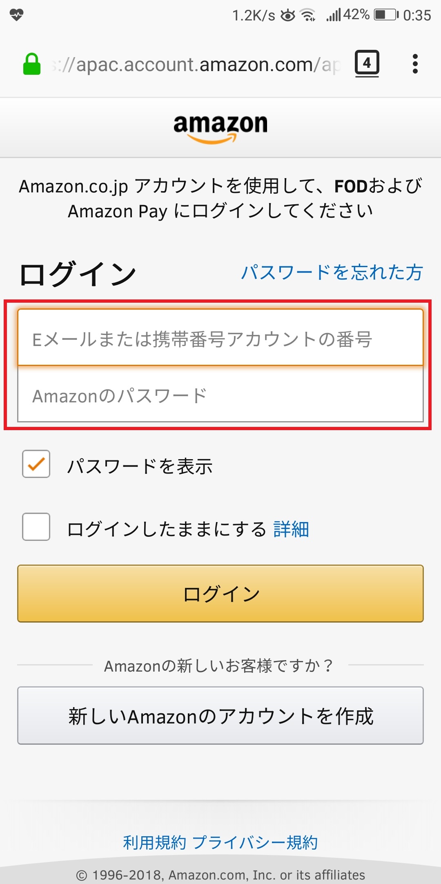
Task: Open the プライバシー規約 link
Action: coord(255,842)
